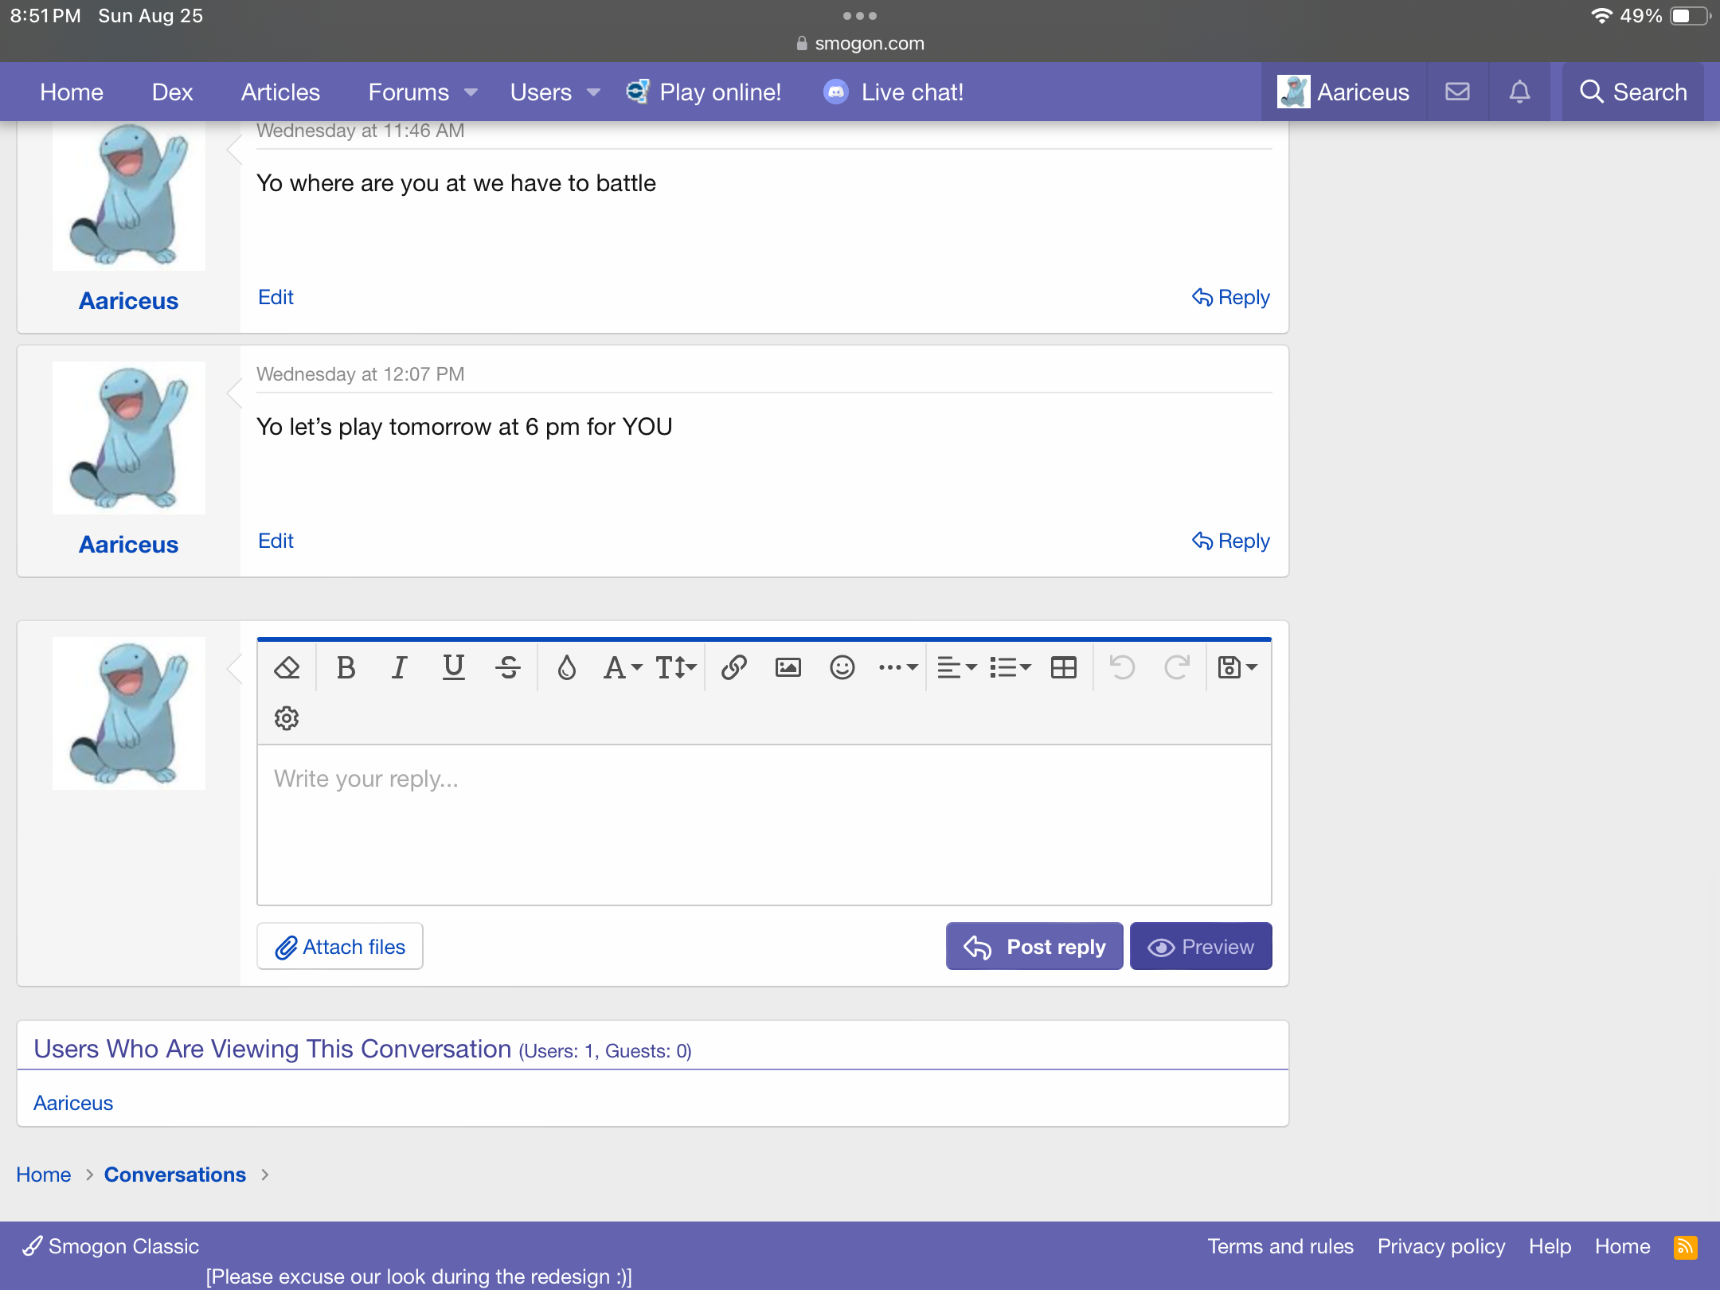Open the Home navigation tab
1720x1290 pixels.
click(x=72, y=92)
